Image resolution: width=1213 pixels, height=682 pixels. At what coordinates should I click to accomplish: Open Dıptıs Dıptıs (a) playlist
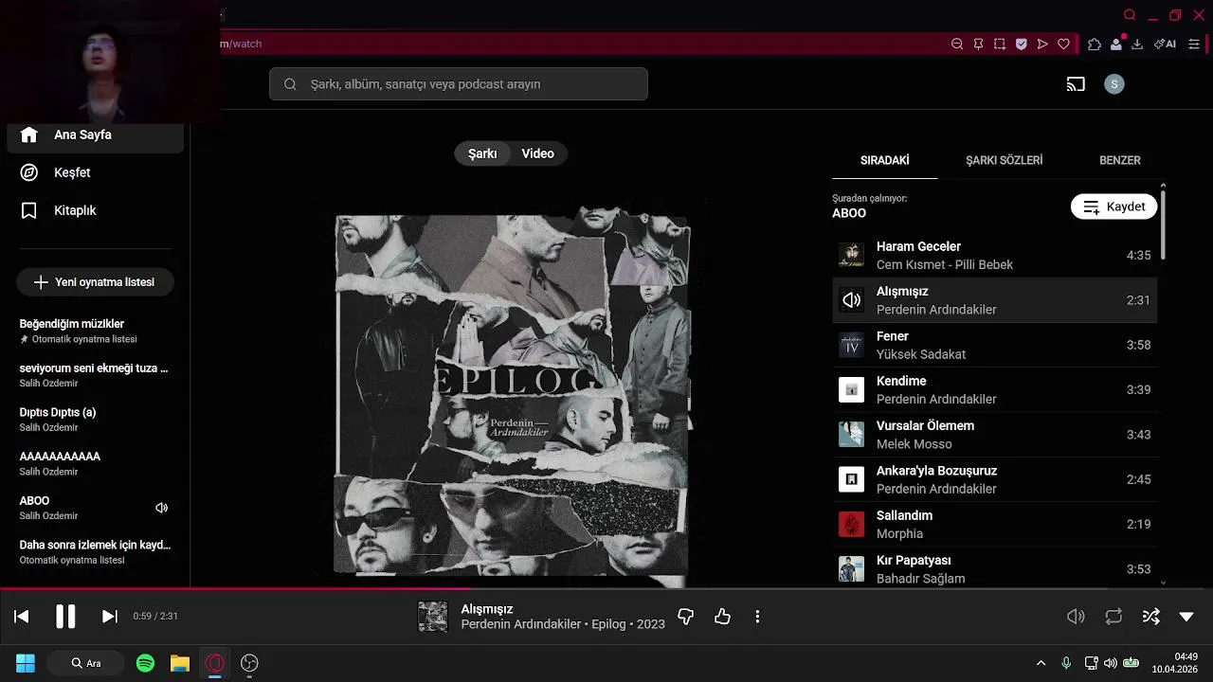pyautogui.click(x=95, y=420)
